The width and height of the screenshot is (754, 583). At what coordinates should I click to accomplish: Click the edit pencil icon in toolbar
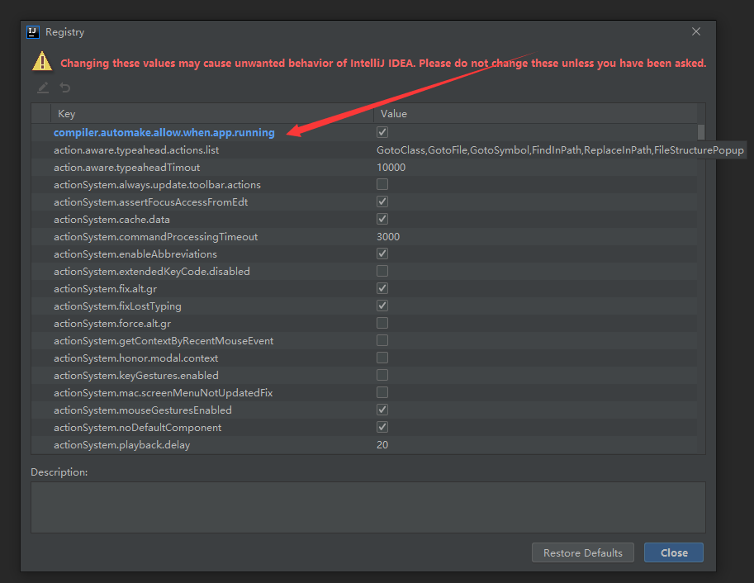click(43, 88)
